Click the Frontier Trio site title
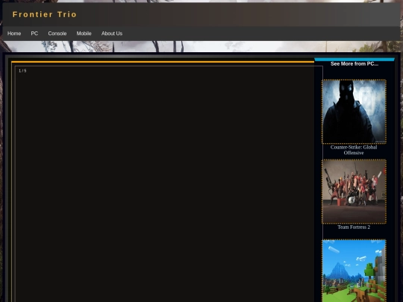This screenshot has width=403, height=302. tap(45, 14)
